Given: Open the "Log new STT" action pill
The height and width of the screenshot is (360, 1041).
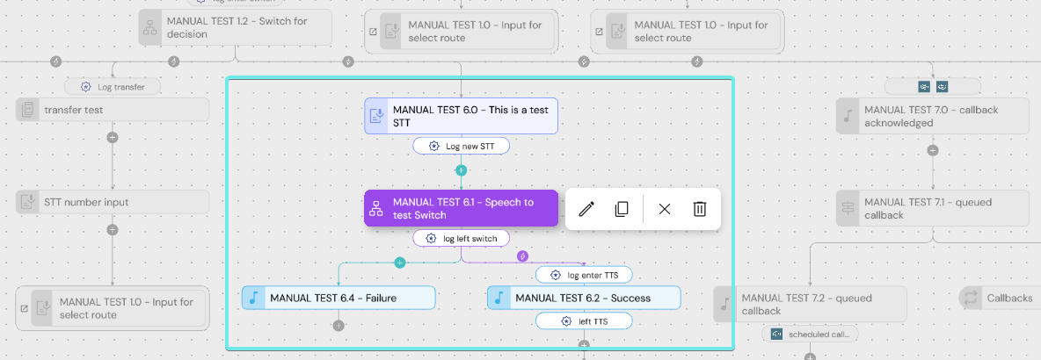Looking at the screenshot, I should tap(461, 146).
